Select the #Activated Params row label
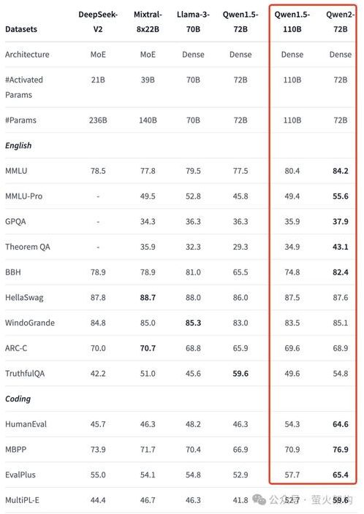 pyautogui.click(x=24, y=87)
